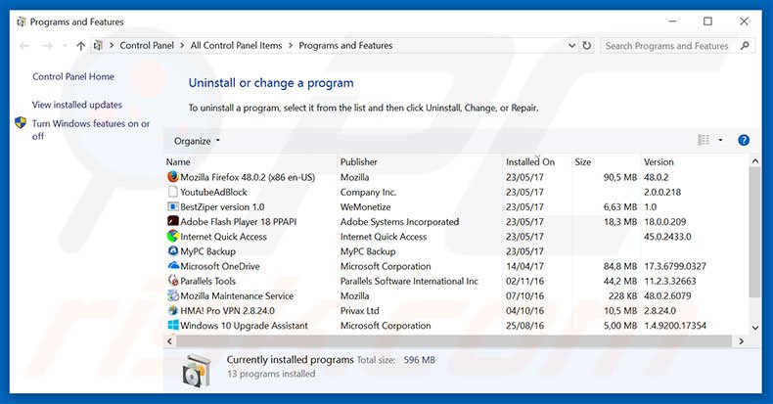
Task: Click the vertical scrollbar thumb
Action: (x=754, y=232)
